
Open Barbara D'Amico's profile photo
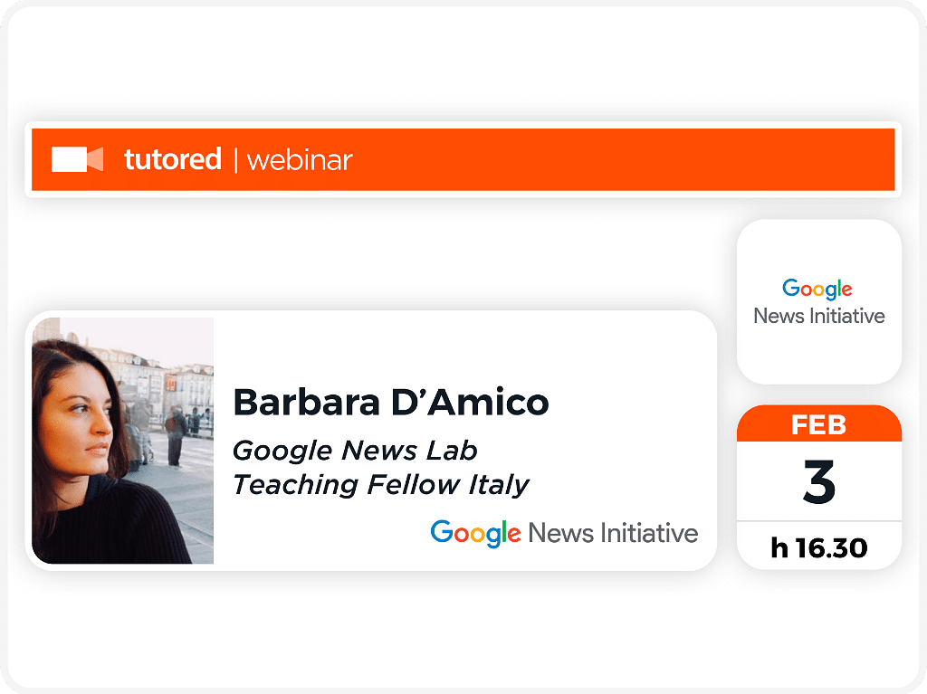pos(123,441)
